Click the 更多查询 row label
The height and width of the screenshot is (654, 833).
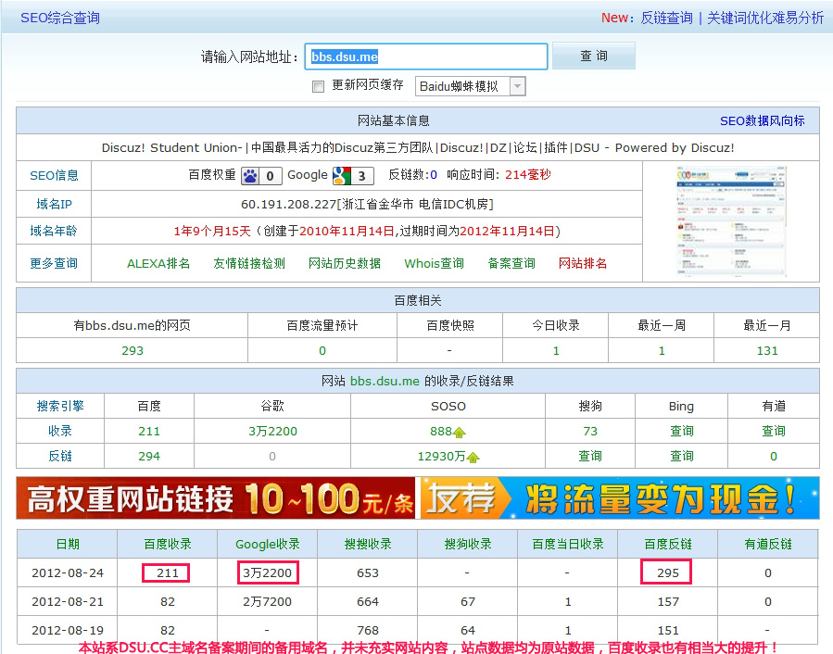(x=54, y=263)
